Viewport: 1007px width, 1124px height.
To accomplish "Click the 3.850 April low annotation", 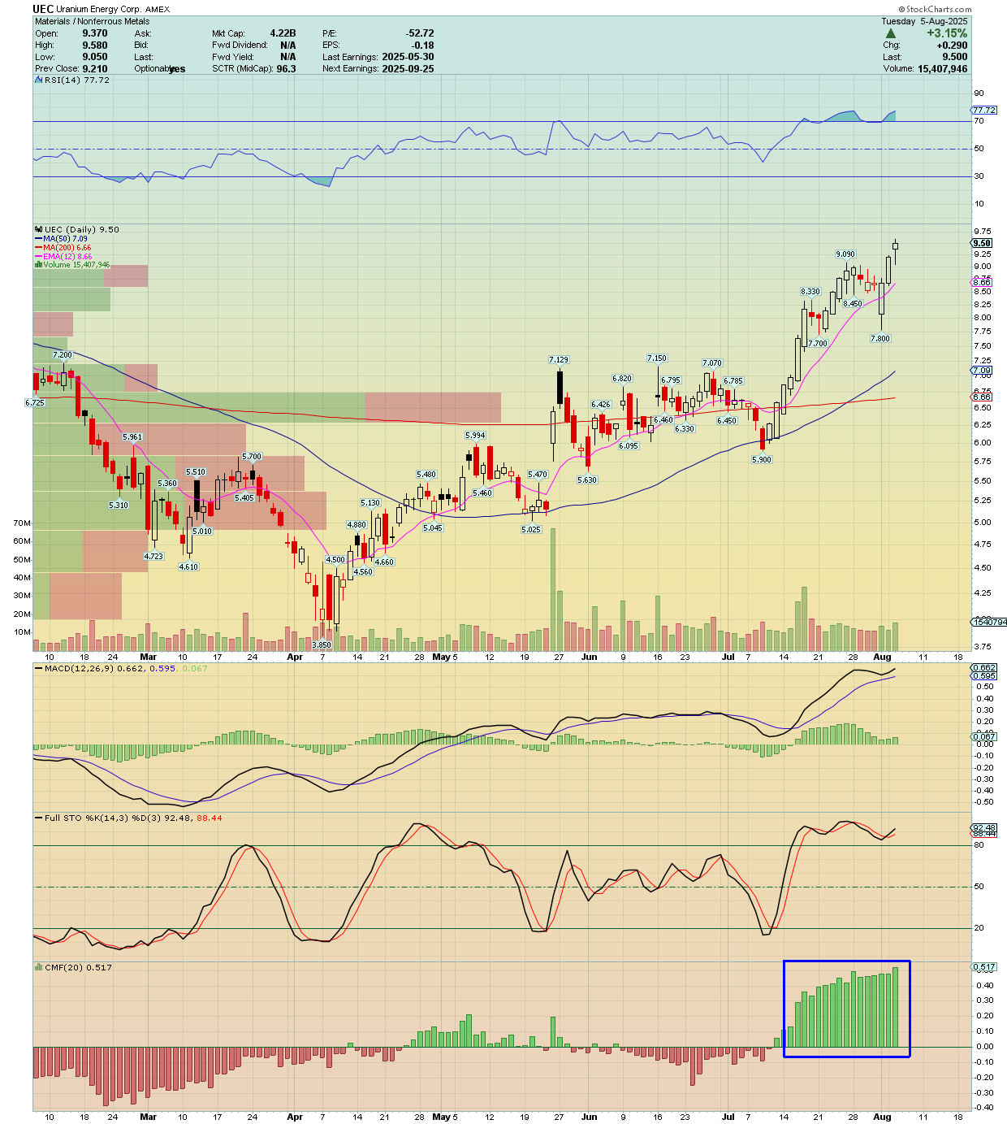I will (322, 644).
